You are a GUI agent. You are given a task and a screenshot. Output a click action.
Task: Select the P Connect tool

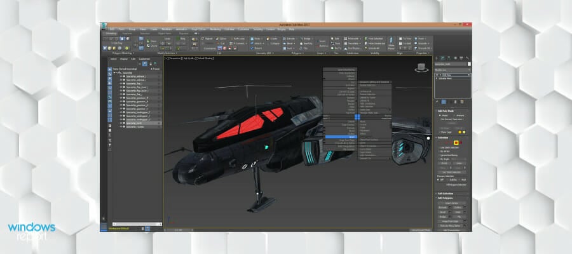(238, 43)
